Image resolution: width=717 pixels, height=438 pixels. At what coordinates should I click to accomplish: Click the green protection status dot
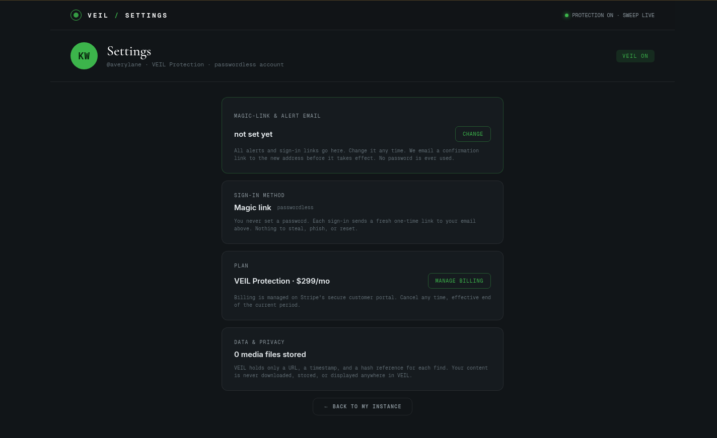[x=566, y=15]
